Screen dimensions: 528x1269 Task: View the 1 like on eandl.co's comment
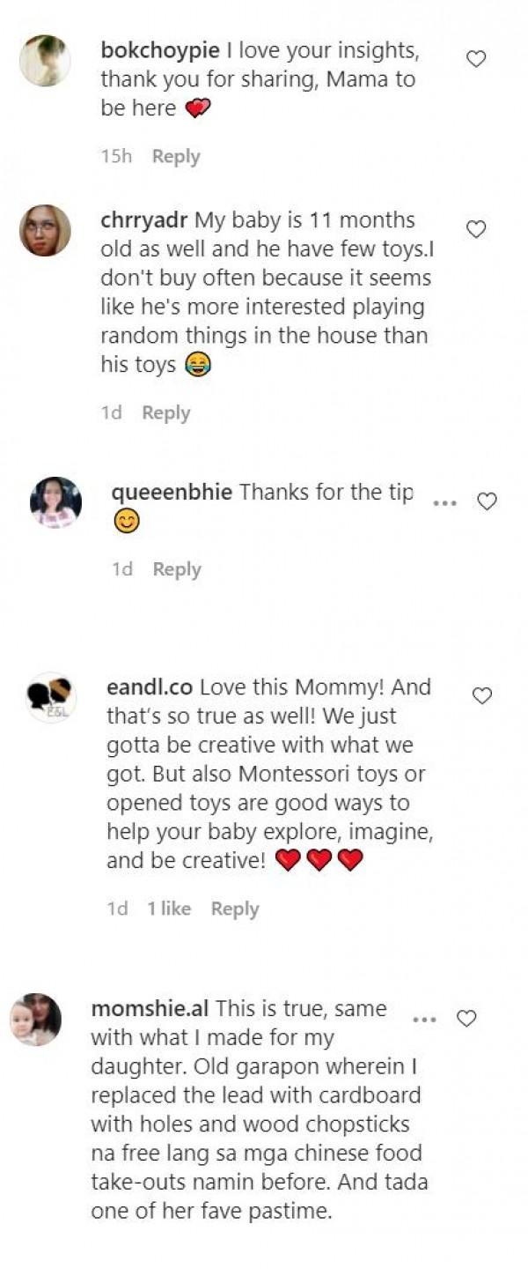tap(169, 909)
